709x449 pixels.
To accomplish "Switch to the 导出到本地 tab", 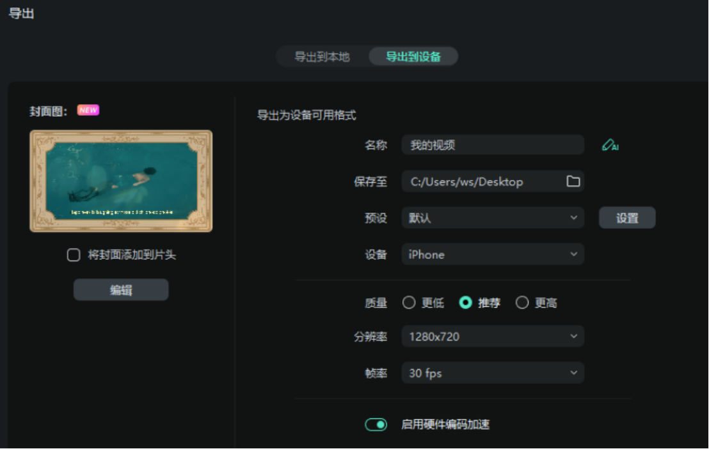I will (322, 56).
